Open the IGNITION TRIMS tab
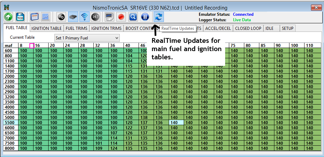This screenshot has width=324, height=157. point(106,28)
